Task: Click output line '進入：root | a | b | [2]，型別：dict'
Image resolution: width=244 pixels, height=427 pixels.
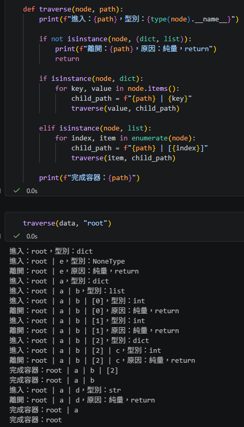Action: [x=79, y=340]
